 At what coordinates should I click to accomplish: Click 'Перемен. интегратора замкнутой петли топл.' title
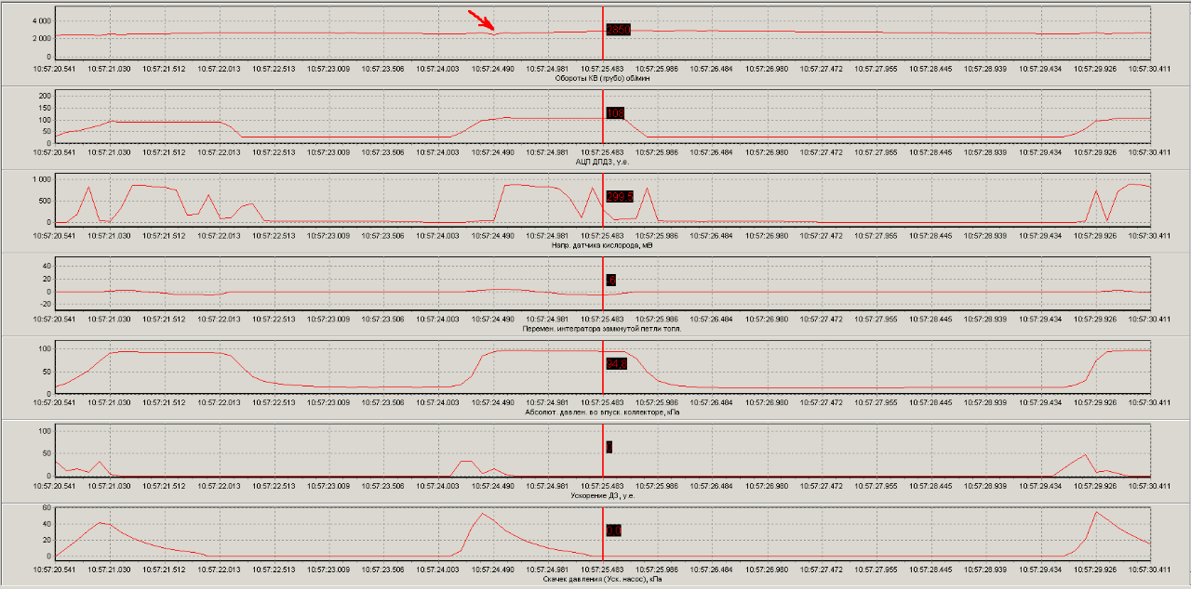tap(603, 329)
